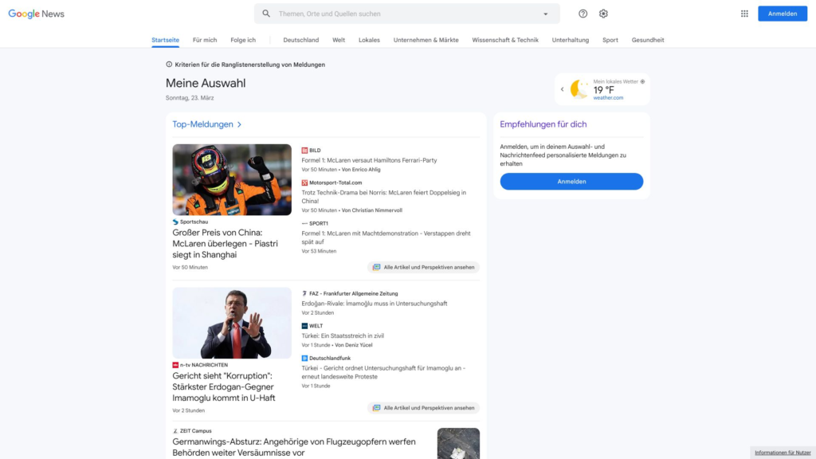Open the Imamoglu speaking thumbnail image
Image resolution: width=816 pixels, height=459 pixels.
click(x=232, y=323)
